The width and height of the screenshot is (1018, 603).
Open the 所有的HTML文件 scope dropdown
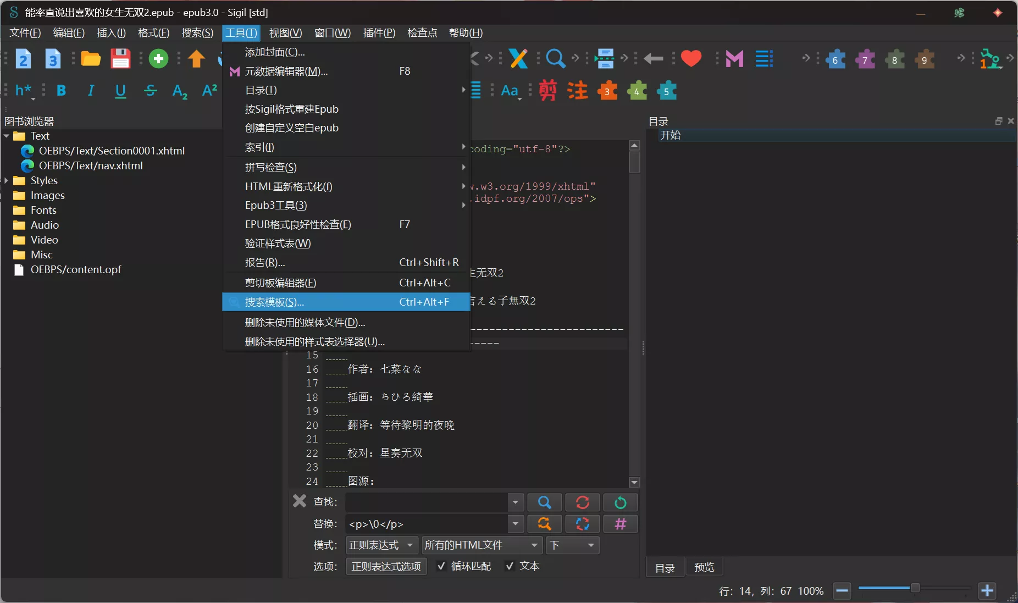(x=480, y=545)
